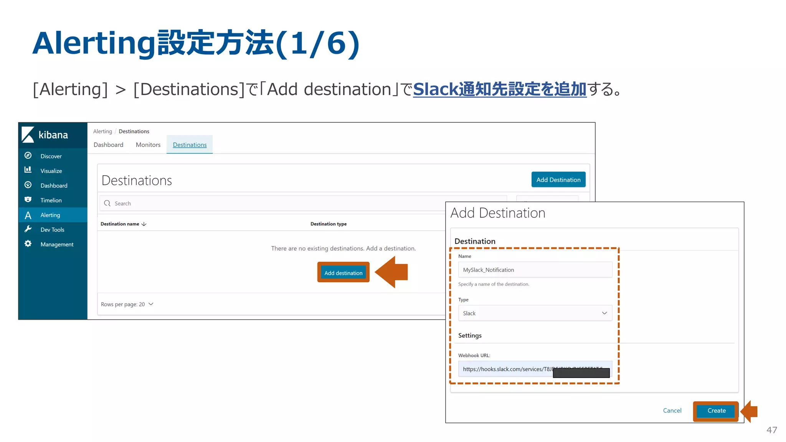Click the search magnifier icon
Viewport: 786px width, 442px height.
click(107, 203)
